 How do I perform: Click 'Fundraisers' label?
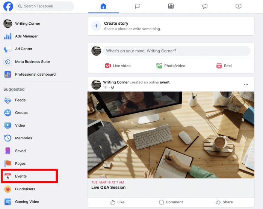click(x=25, y=189)
